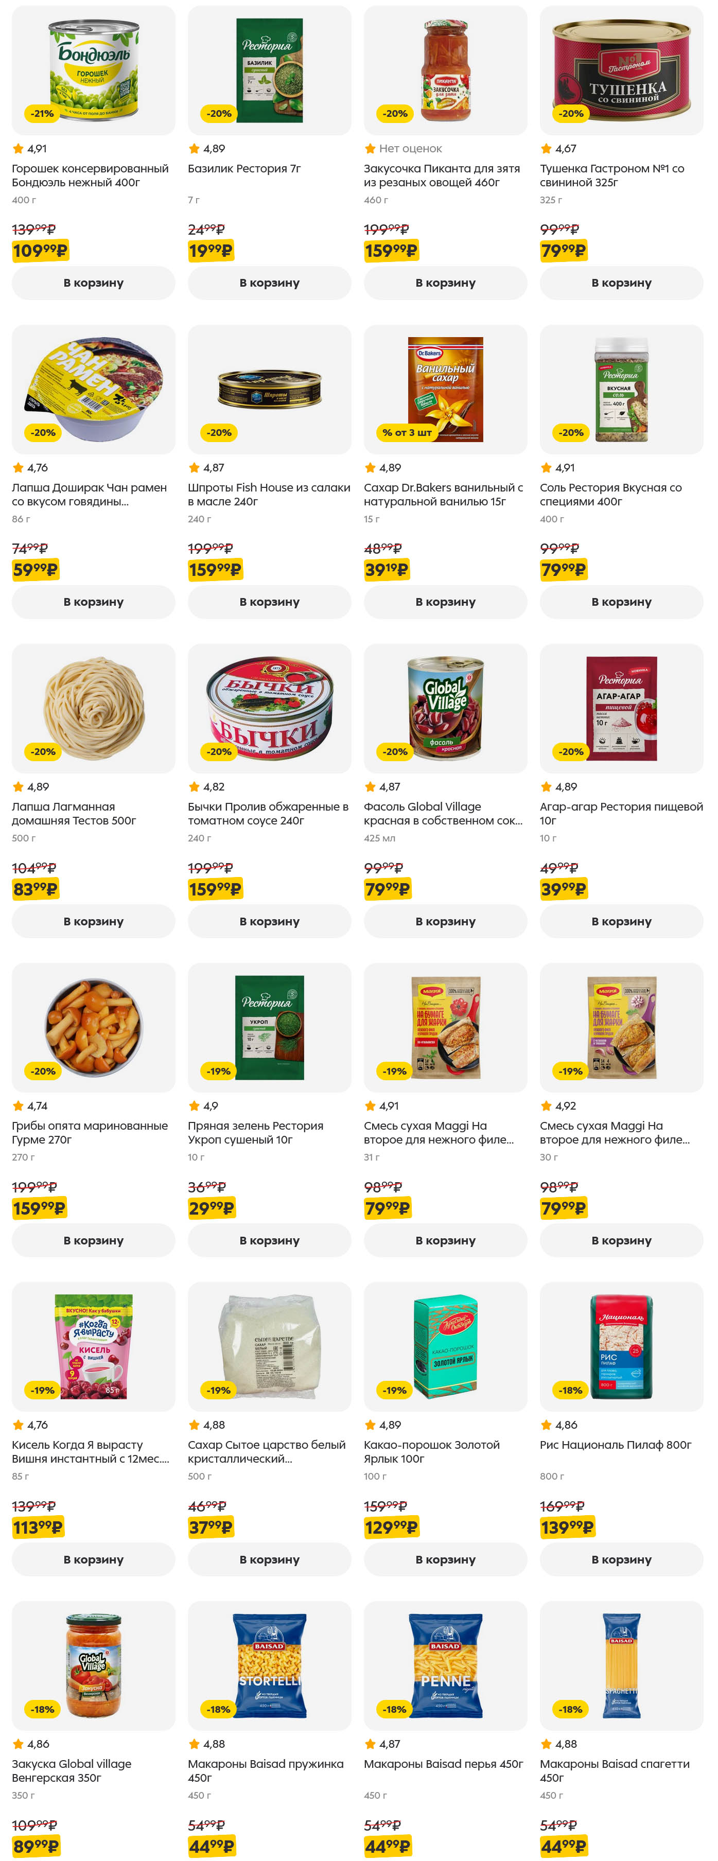Click the star icon for Какао-порошок Золотой Ярлык
The height and width of the screenshot is (1861, 718).
pyautogui.click(x=370, y=1425)
